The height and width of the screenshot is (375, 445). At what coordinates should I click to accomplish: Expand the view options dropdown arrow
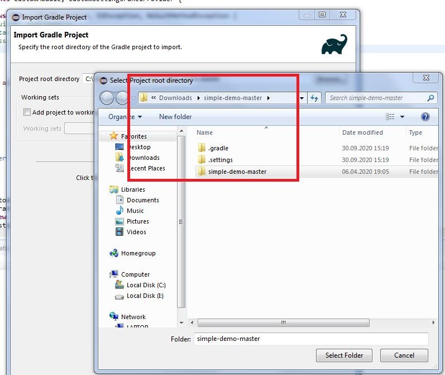point(402,117)
